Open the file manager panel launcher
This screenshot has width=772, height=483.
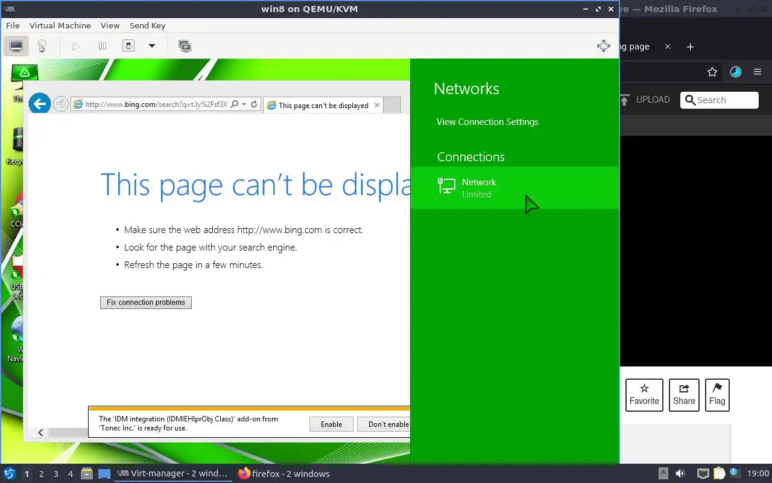pyautogui.click(x=87, y=474)
